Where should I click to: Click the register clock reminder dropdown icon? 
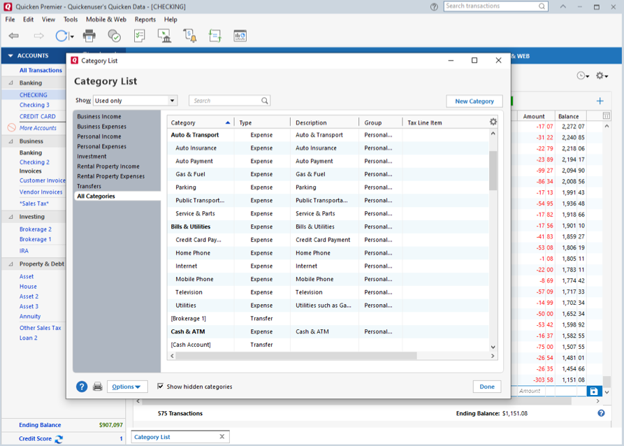click(583, 75)
